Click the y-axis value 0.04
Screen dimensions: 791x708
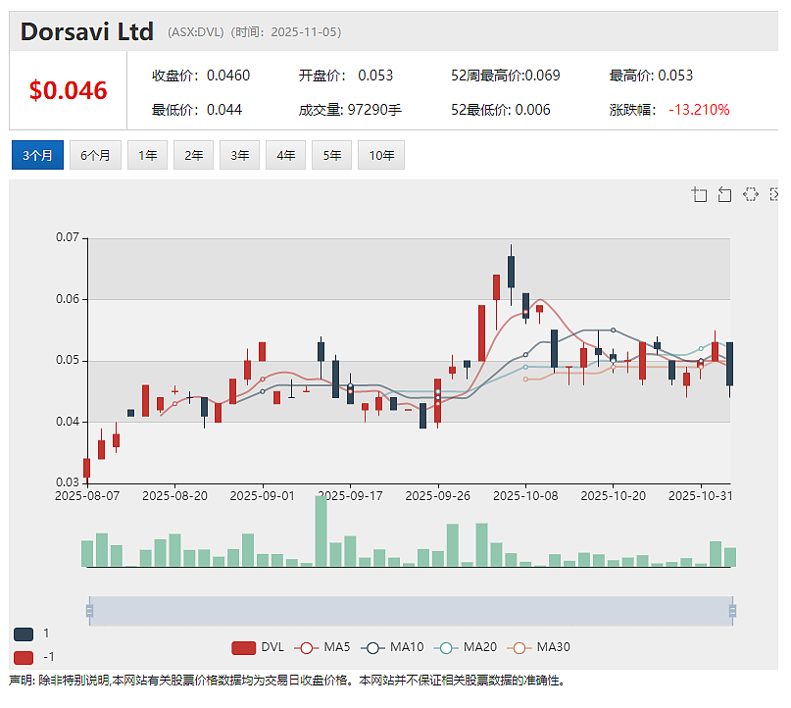pyautogui.click(x=68, y=422)
